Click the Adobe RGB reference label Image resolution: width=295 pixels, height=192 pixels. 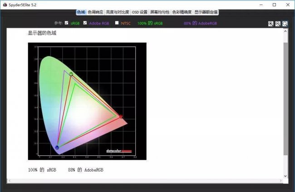(99, 23)
